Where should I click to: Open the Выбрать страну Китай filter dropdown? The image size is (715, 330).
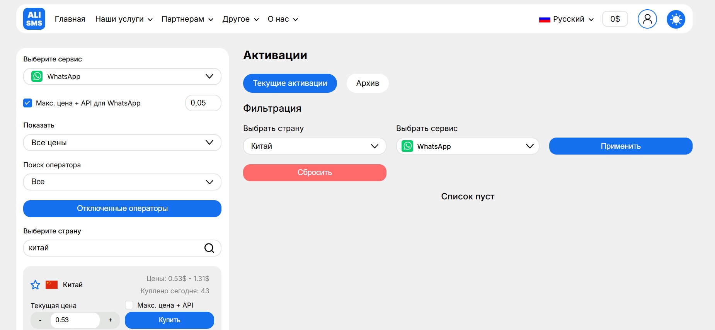314,146
